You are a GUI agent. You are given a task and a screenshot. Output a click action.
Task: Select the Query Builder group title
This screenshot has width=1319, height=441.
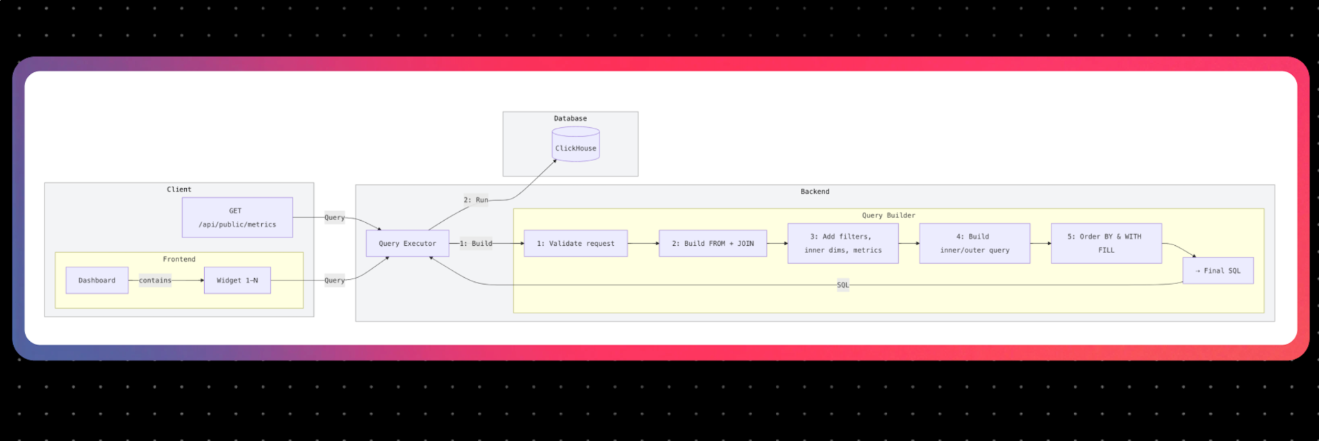click(x=888, y=215)
